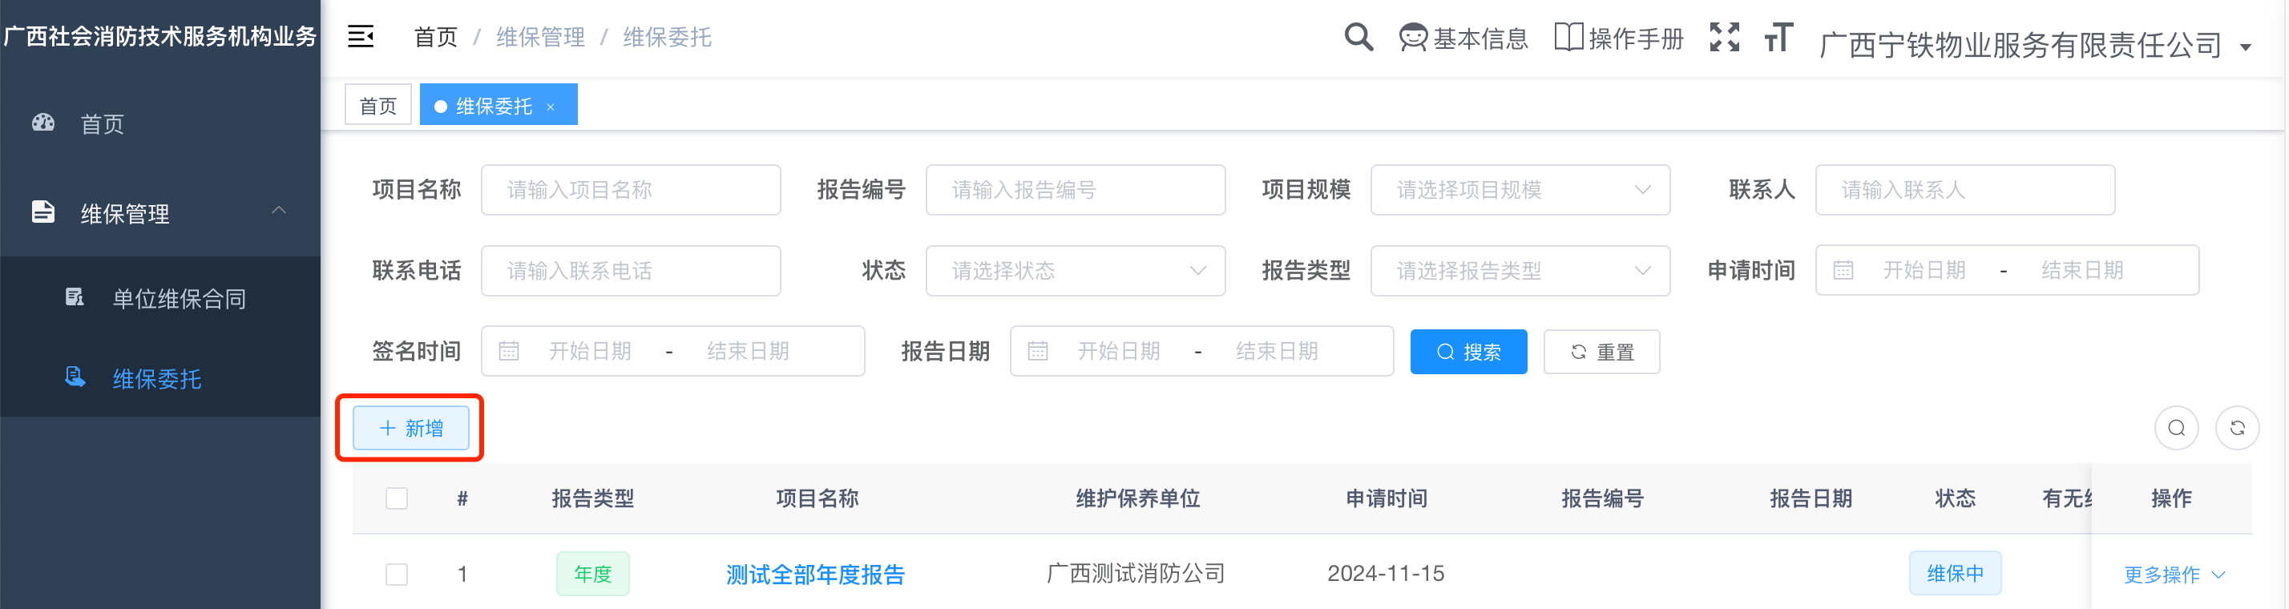This screenshot has width=2289, height=609.
Task: Toggle search form with round magnifier icon
Action: pyautogui.click(x=2176, y=429)
